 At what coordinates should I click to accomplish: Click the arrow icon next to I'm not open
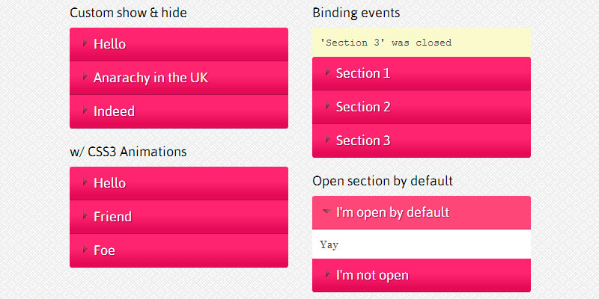coord(328,274)
